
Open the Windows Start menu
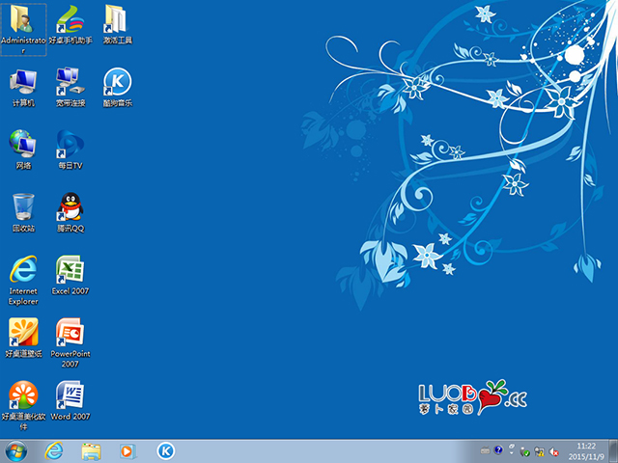coord(16,450)
